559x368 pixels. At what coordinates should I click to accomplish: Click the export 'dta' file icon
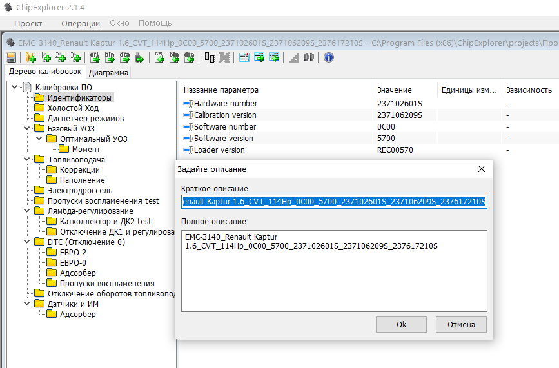[x=125, y=57]
